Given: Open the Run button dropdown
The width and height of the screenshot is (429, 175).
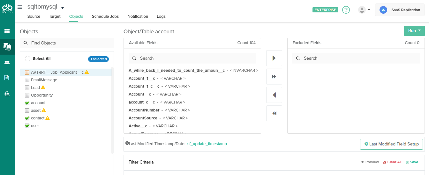Looking at the screenshot, I should [414, 31].
